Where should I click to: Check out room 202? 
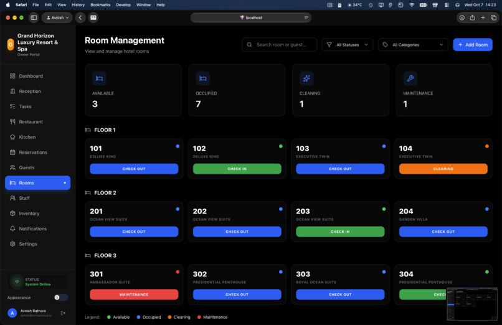[x=237, y=232]
